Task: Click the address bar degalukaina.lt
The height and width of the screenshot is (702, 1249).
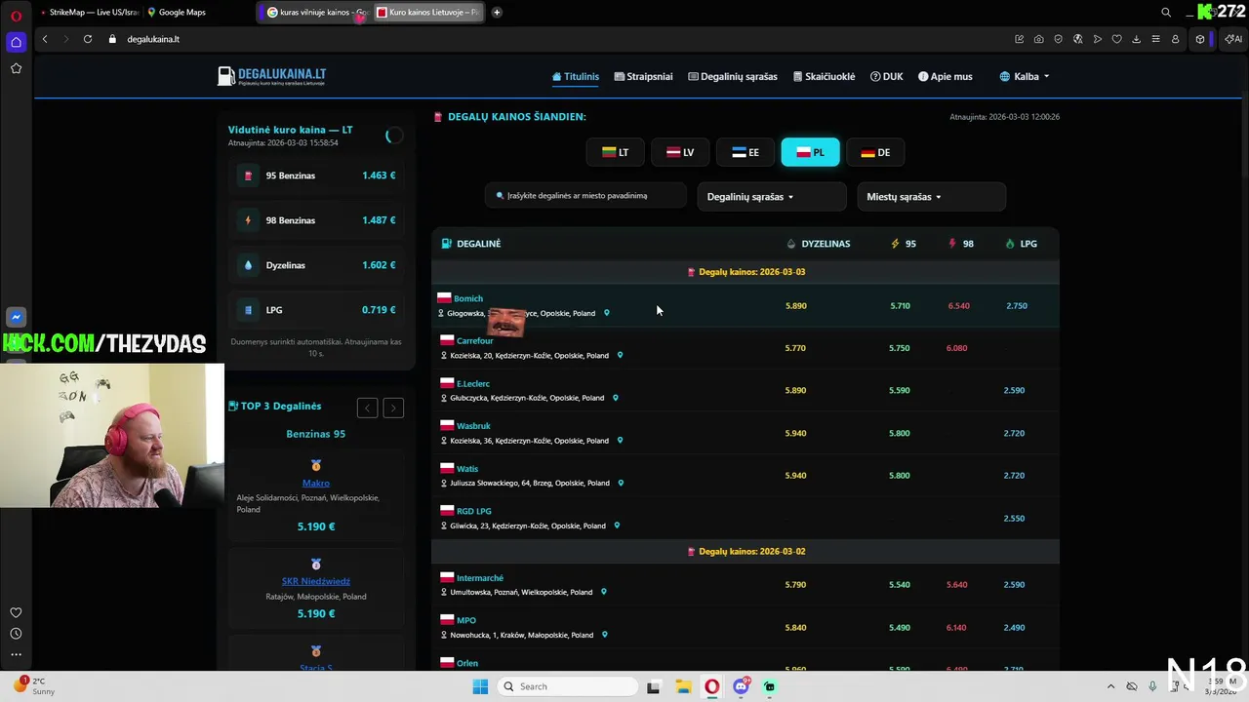Action: click(153, 39)
